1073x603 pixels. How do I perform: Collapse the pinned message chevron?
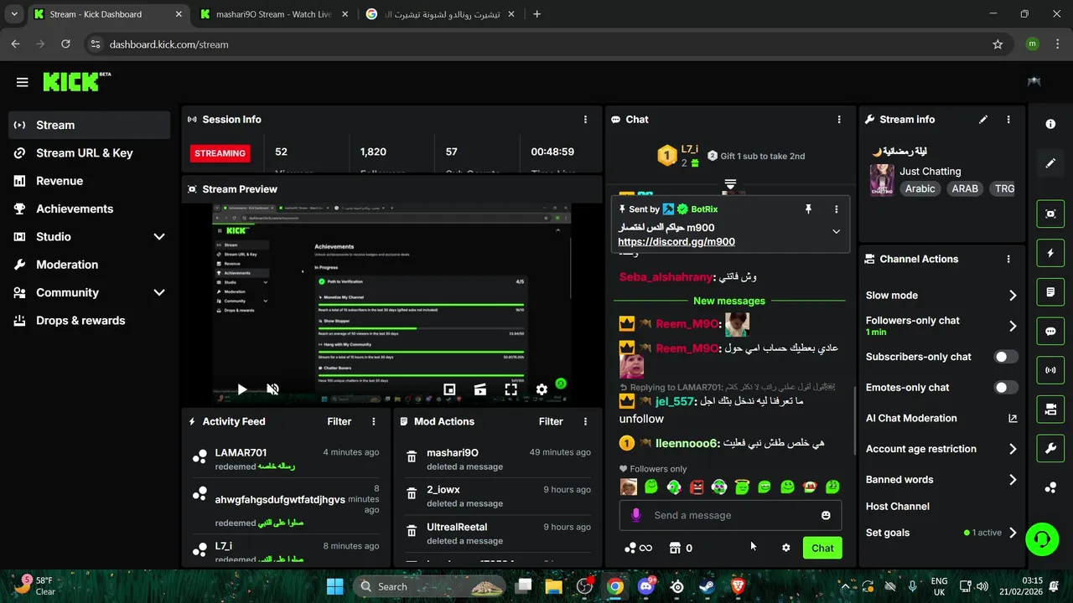[x=836, y=231]
